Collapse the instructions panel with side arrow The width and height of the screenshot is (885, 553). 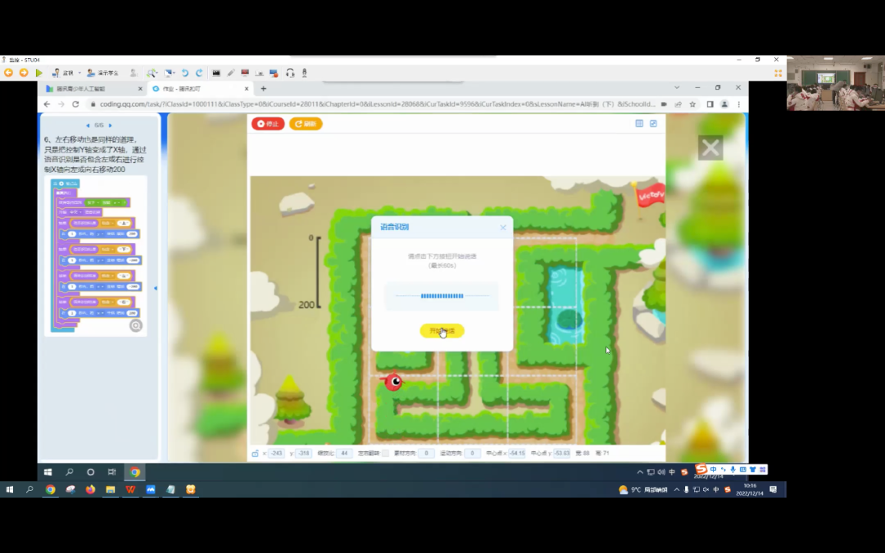pos(155,288)
